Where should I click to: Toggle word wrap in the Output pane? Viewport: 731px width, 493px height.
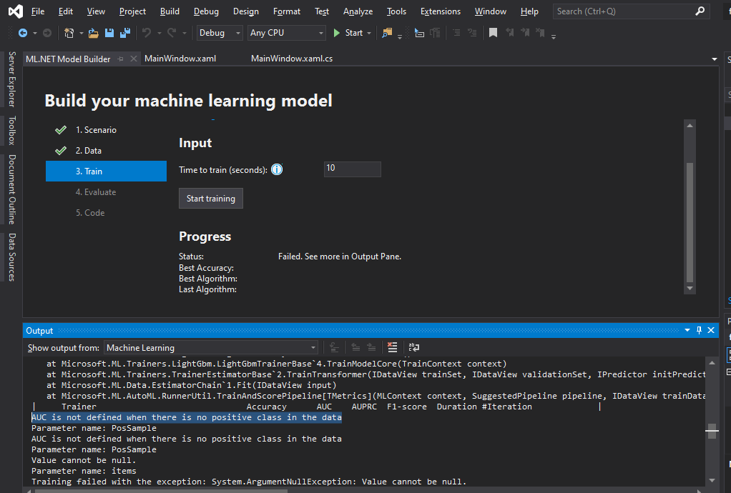[x=413, y=347]
